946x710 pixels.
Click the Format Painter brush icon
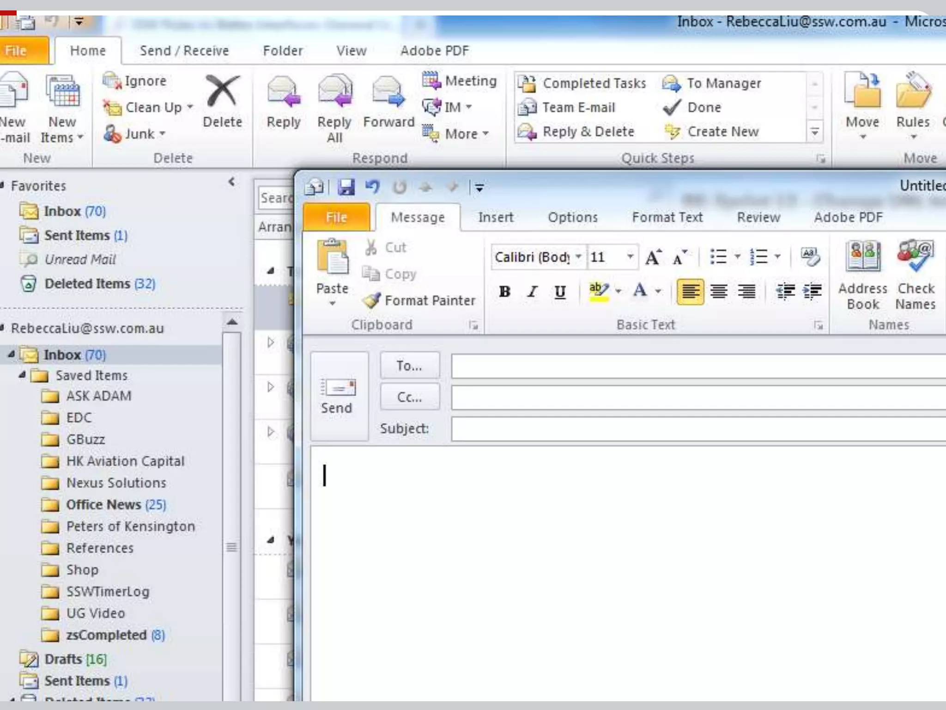pyautogui.click(x=371, y=300)
